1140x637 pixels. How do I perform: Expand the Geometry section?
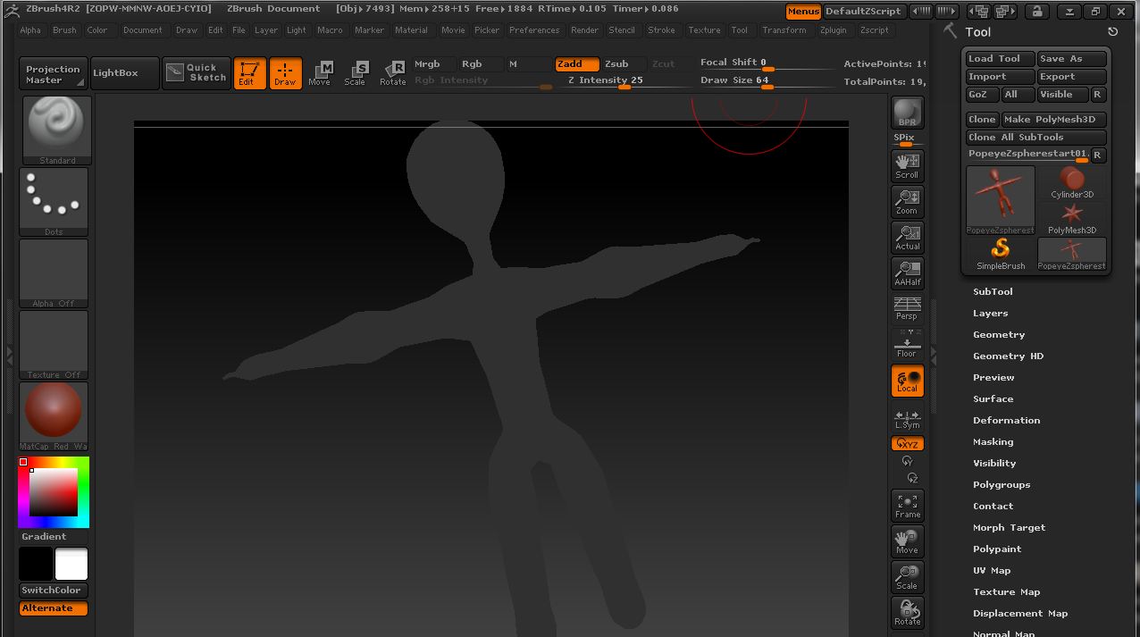pos(998,334)
